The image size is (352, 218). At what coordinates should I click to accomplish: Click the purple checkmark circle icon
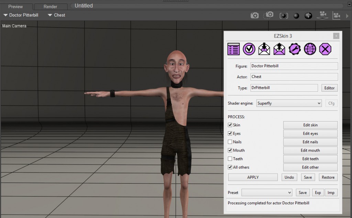coord(249,49)
